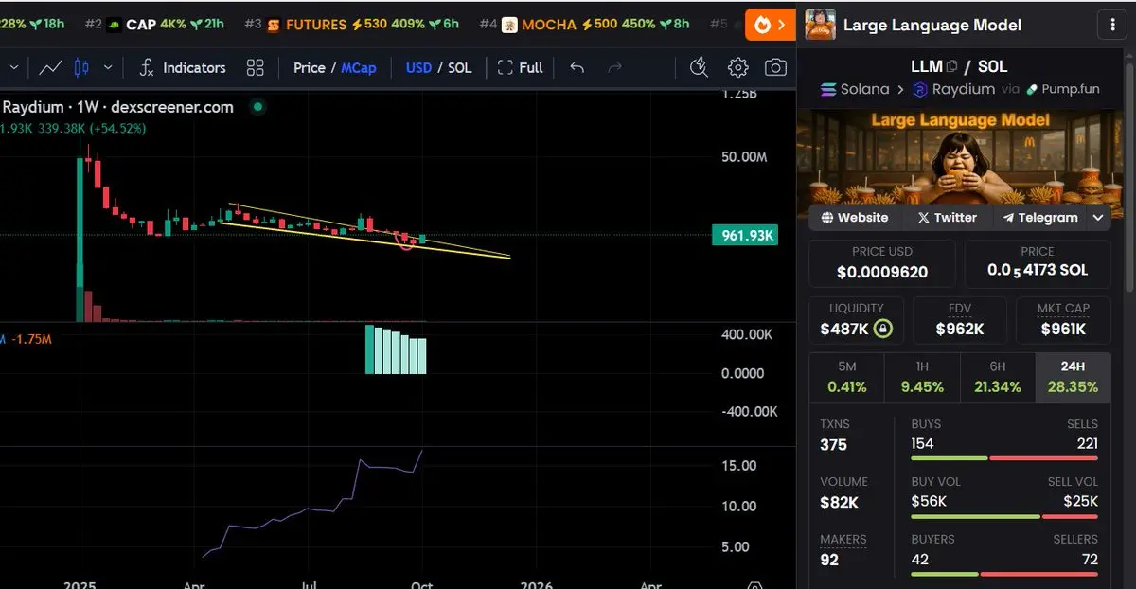This screenshot has width=1136, height=589.
Task: Open the token Telegram link
Action: [1040, 218]
